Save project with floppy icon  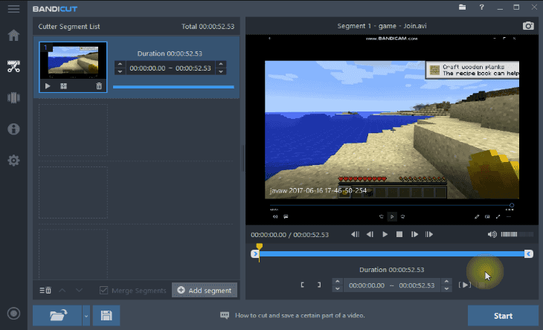[106, 315]
